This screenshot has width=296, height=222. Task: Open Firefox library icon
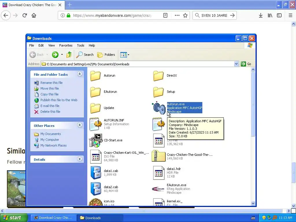point(270,16)
